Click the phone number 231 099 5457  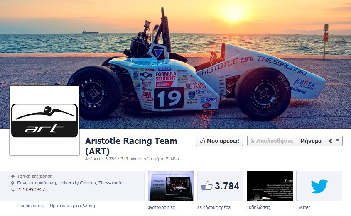pyautogui.click(x=31, y=189)
